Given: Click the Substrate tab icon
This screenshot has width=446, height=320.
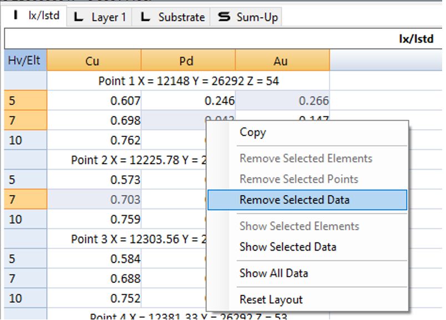Looking at the screenshot, I should point(145,17).
